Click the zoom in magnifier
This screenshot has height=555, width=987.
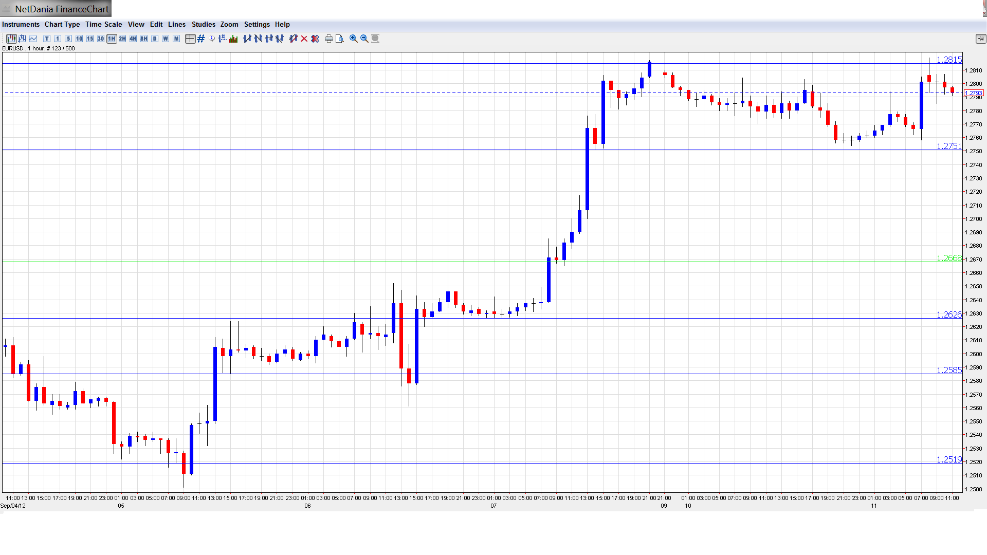[354, 39]
